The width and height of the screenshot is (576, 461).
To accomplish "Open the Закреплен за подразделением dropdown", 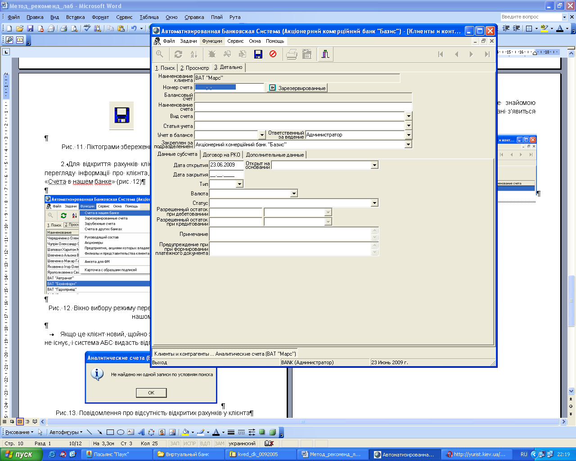I will (x=409, y=145).
